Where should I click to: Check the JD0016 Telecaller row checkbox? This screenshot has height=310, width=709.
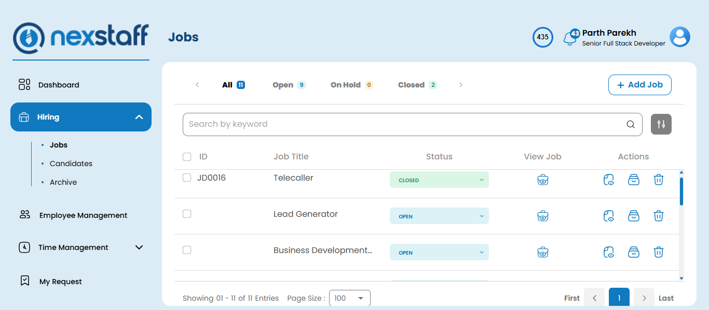[x=187, y=178]
